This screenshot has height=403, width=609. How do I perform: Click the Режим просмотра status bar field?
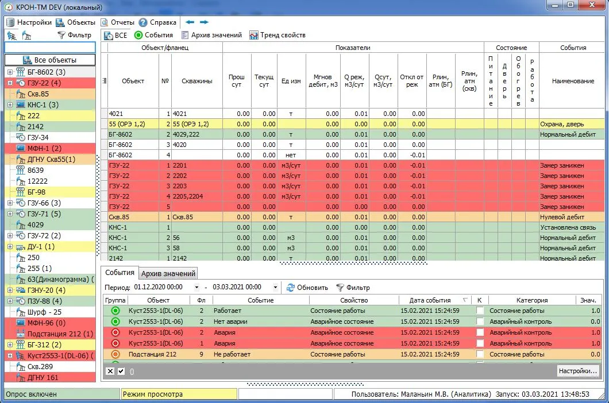click(x=179, y=394)
